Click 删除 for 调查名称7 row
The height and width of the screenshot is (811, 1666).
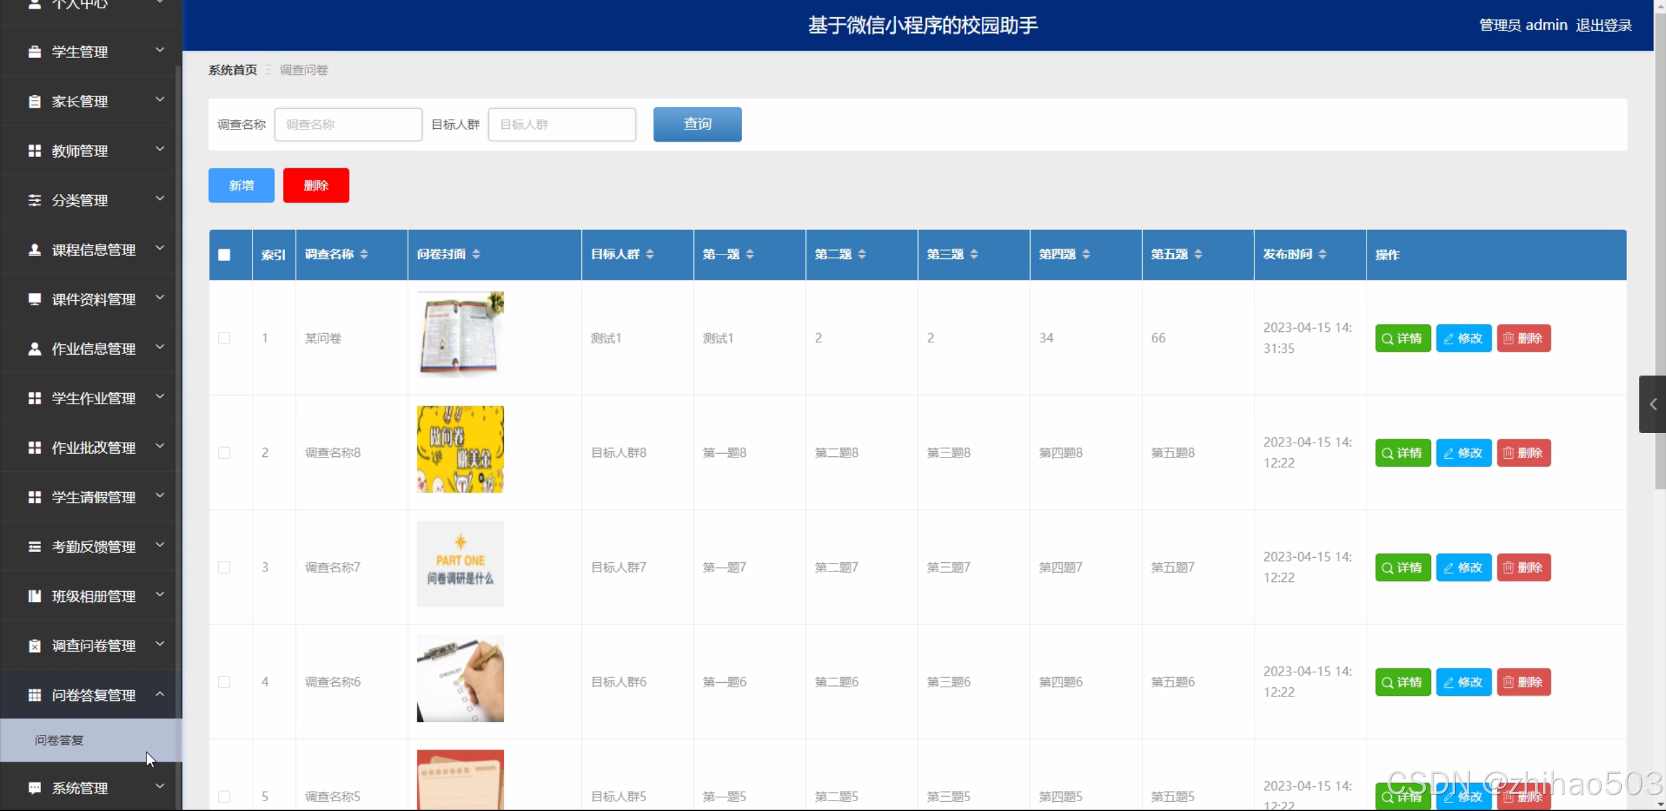(x=1523, y=567)
